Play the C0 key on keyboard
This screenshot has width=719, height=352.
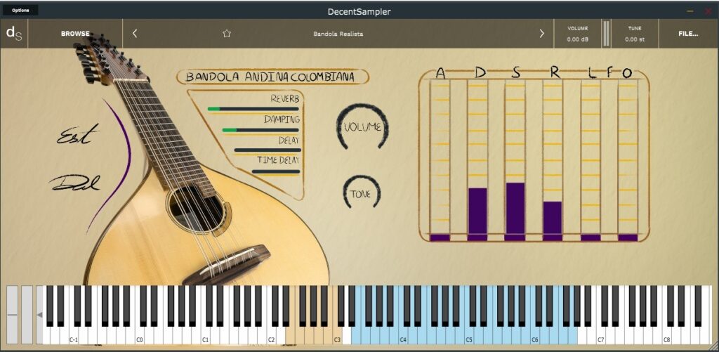[140, 336]
